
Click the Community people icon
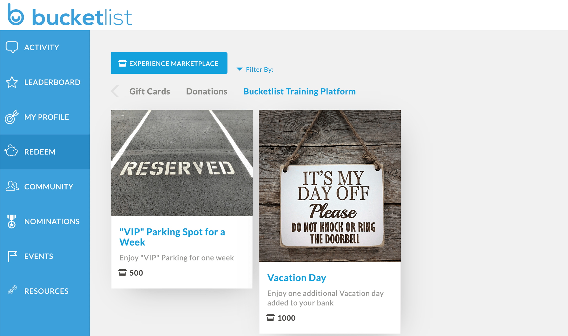12,186
